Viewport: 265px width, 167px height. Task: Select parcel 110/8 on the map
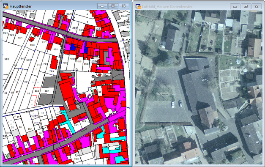79,61
